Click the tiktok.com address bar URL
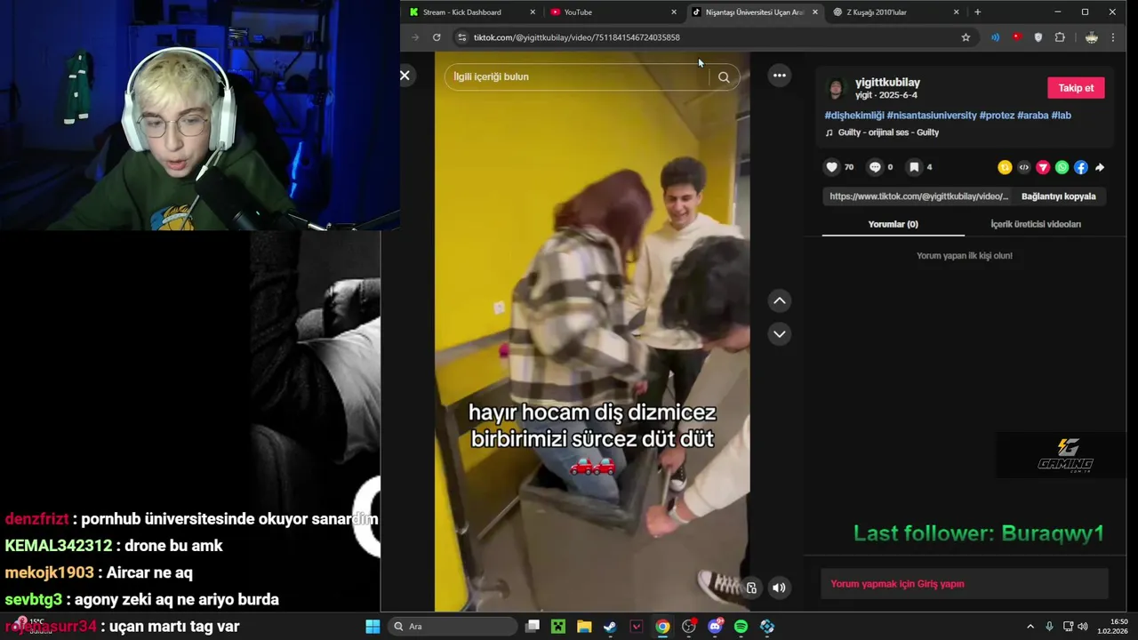 tap(576, 37)
